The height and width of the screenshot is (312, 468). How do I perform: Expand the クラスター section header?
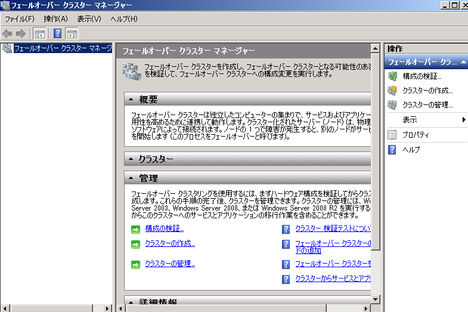point(131,159)
